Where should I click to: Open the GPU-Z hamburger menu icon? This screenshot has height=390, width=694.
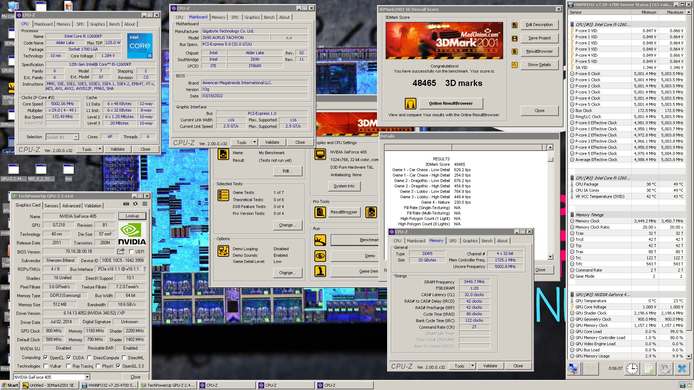(x=145, y=204)
